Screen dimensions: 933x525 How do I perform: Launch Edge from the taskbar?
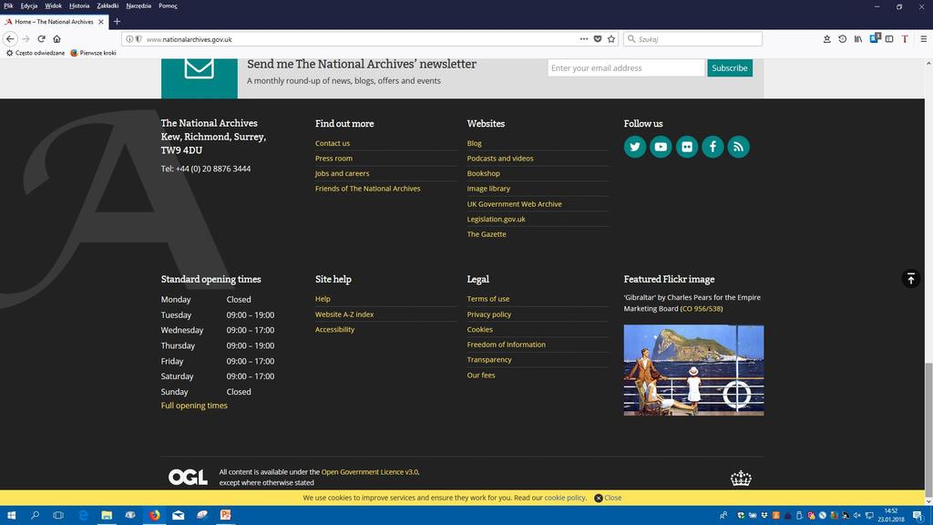(83, 515)
